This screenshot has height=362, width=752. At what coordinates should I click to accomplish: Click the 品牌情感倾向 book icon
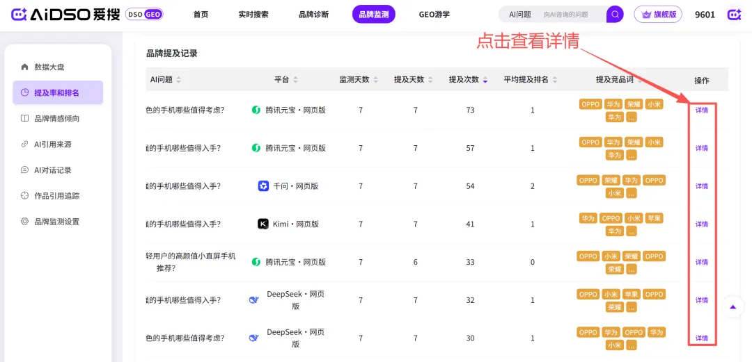pyautogui.click(x=25, y=119)
